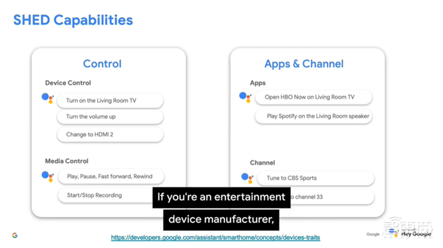Click the 'If you're an entertainment' caption line

coord(221,197)
